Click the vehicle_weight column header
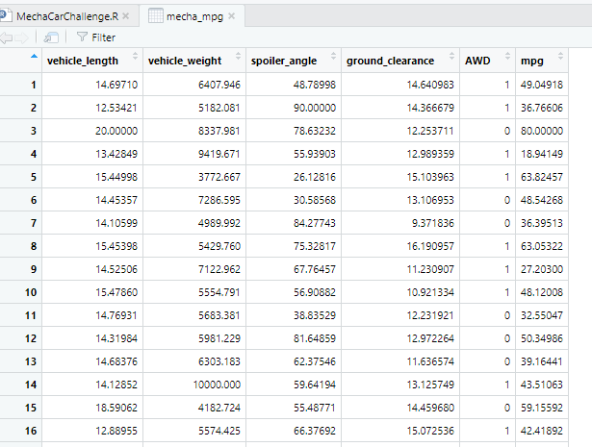Screen dimensions: 592x447 [185, 61]
